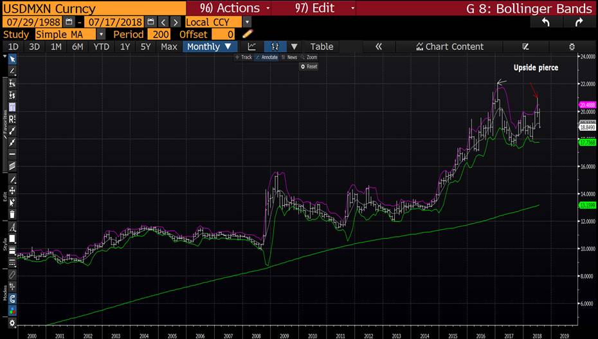Enable Track mode
This screenshot has width=598, height=339.
point(243,57)
